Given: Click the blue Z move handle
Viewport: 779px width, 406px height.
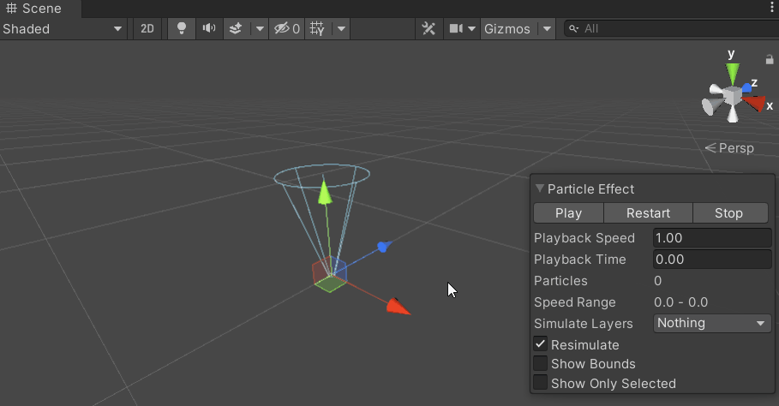Looking at the screenshot, I should 384,246.
